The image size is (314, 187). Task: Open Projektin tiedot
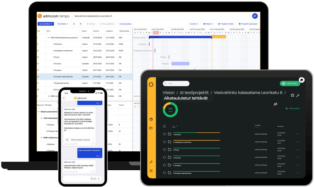coord(226,24)
